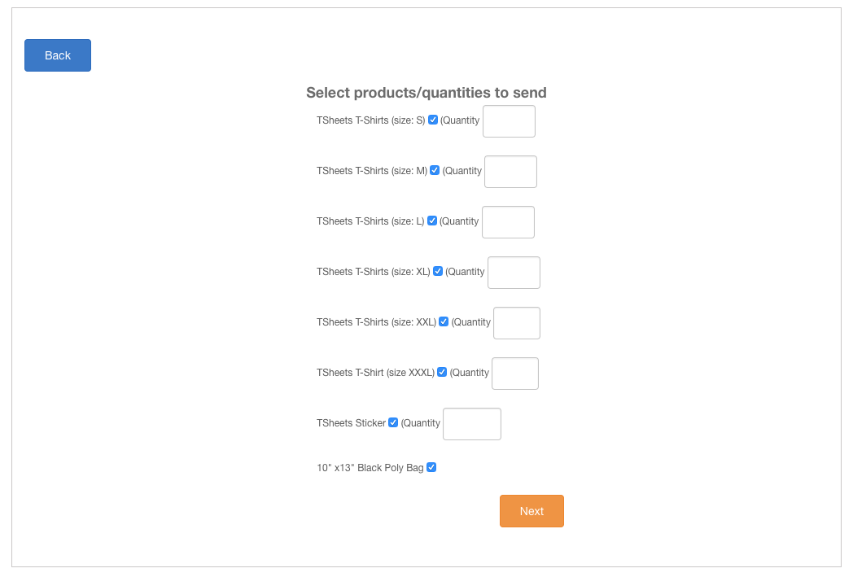Toggle the T-Shirts size M checkbox
Image resolution: width=853 pixels, height=577 pixels.
pyautogui.click(x=435, y=170)
